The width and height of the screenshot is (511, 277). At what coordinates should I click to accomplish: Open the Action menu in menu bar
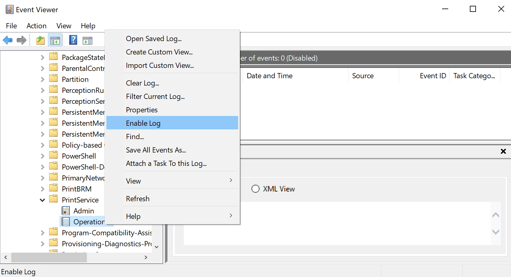pos(37,26)
